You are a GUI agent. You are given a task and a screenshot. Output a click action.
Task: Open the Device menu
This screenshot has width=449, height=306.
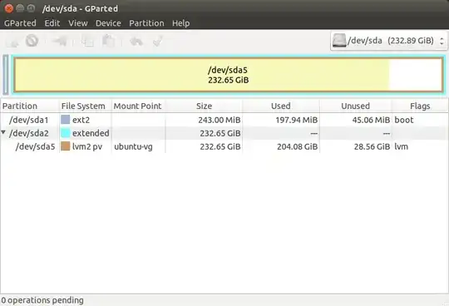[108, 23]
